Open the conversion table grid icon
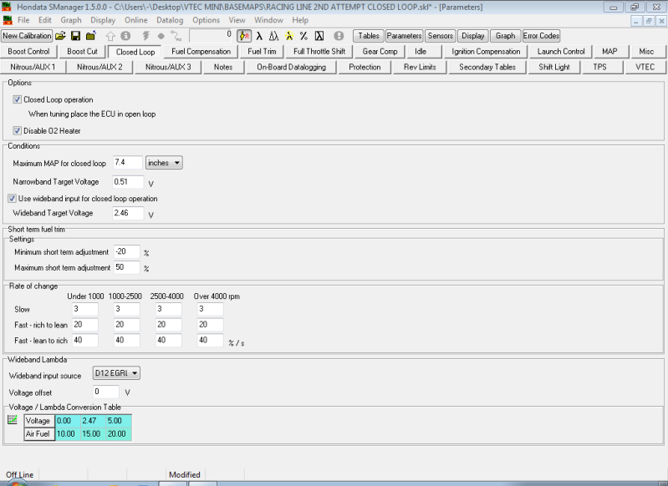The width and height of the screenshot is (668, 486). tap(13, 420)
